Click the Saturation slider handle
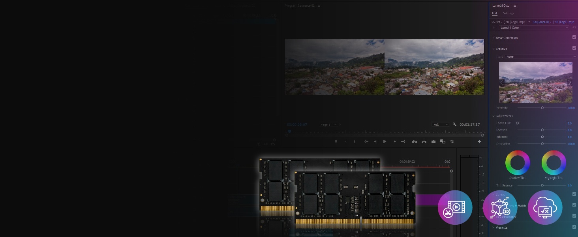 (x=542, y=143)
